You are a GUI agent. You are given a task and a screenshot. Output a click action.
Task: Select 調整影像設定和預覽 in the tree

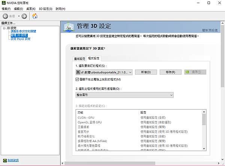click(x=23, y=31)
